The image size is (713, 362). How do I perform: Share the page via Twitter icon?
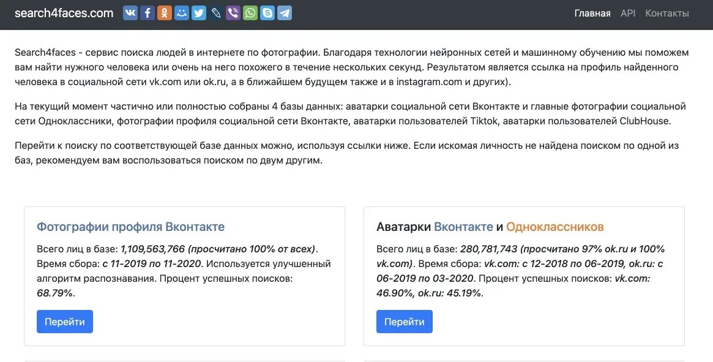click(x=199, y=13)
